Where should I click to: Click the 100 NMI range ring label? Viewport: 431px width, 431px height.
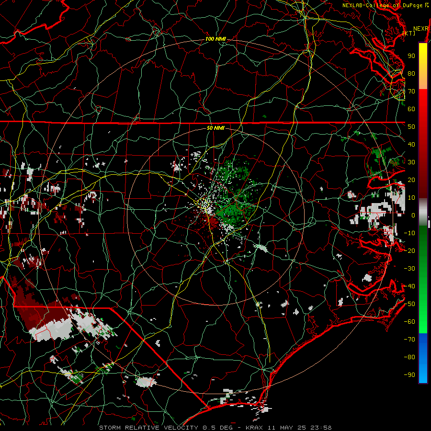click(215, 39)
